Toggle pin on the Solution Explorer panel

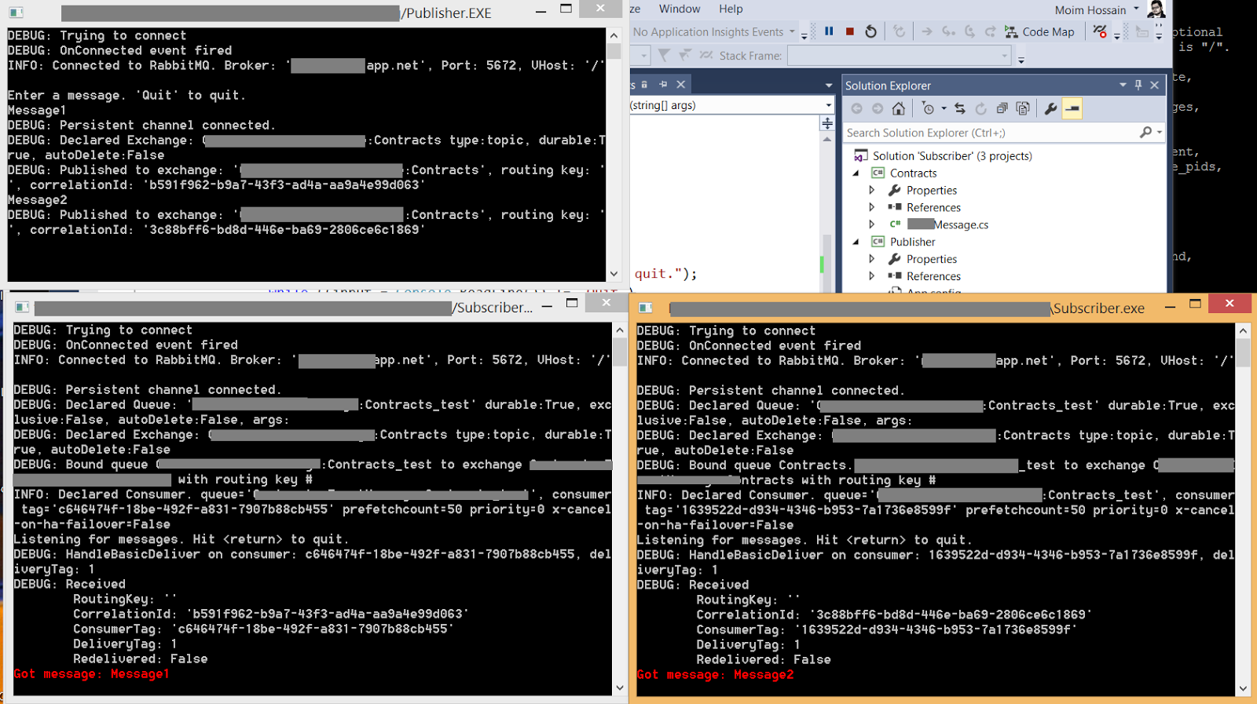coord(1138,85)
